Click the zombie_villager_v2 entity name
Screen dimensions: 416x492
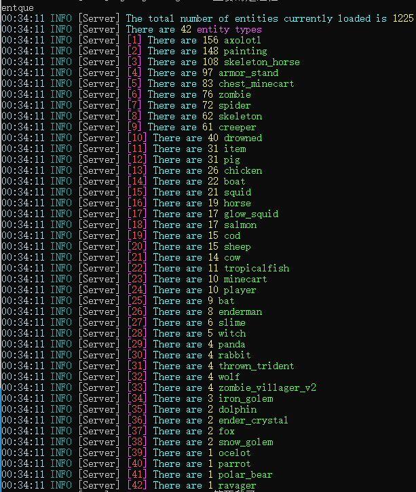[x=267, y=388]
